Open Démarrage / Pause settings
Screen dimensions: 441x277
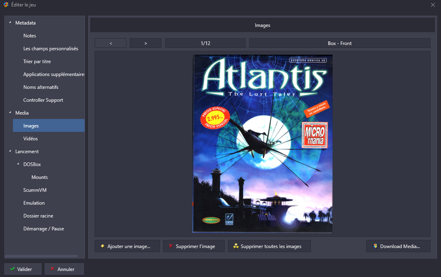click(x=43, y=229)
